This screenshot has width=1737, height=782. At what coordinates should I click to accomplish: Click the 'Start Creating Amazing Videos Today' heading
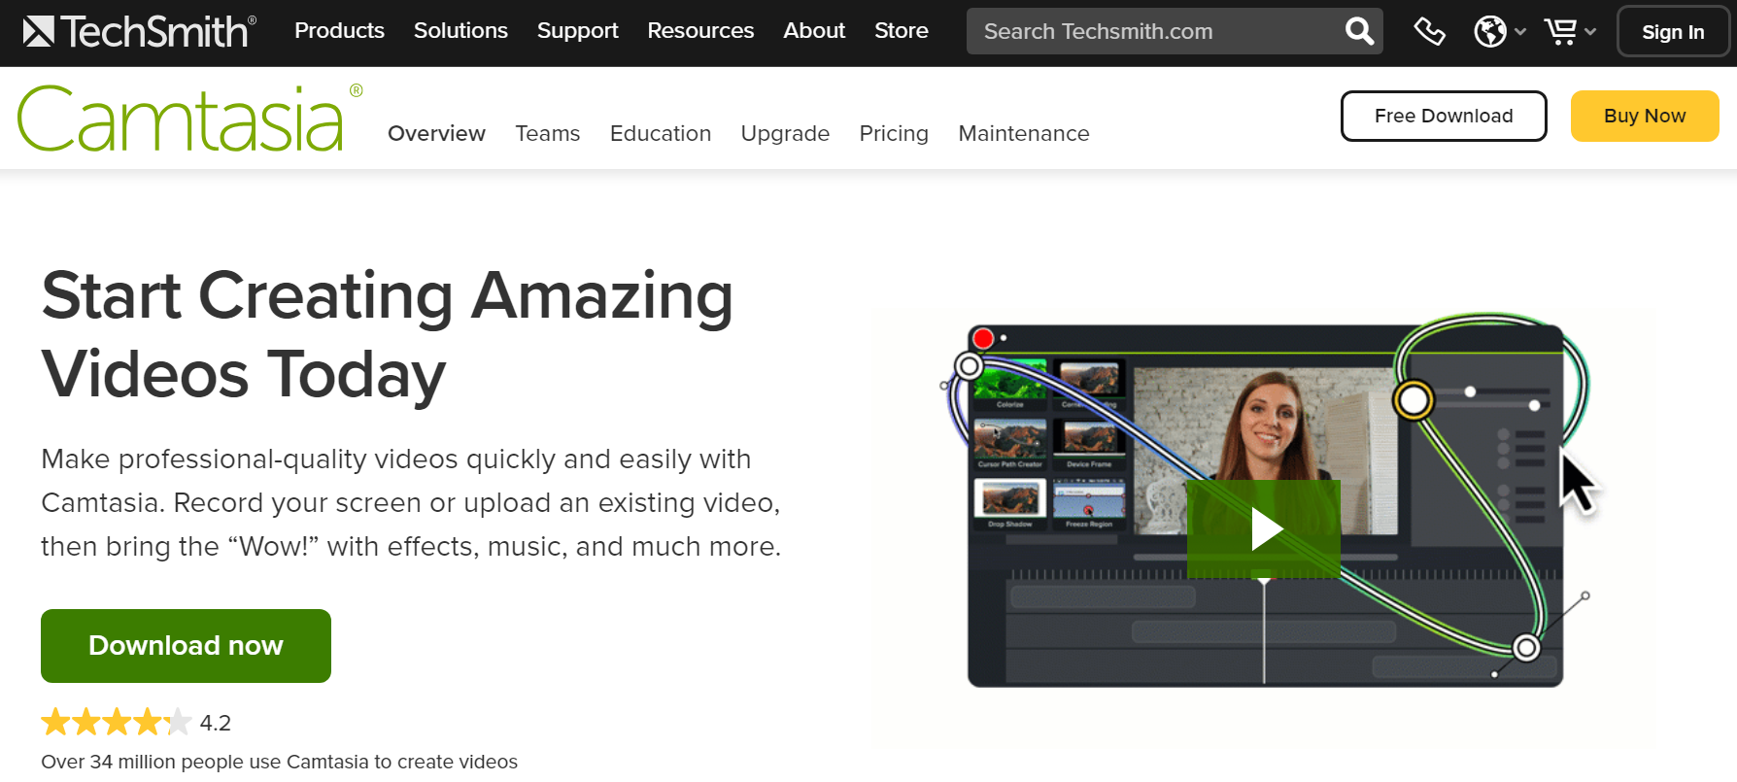(388, 335)
